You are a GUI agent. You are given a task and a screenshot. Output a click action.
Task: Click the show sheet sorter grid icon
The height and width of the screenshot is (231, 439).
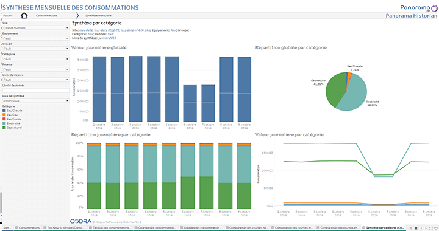tap(416, 229)
